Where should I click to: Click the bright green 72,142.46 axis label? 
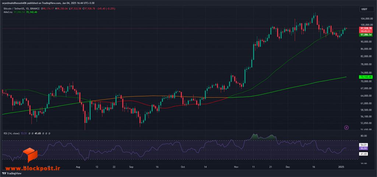[x=366, y=77]
